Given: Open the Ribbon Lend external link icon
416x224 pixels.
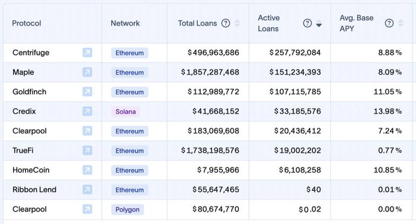Looking at the screenshot, I should [x=87, y=190].
